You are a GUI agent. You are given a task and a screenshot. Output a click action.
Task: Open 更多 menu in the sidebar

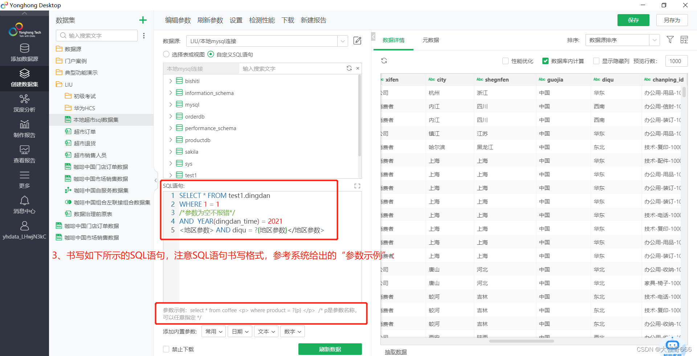[x=24, y=180]
